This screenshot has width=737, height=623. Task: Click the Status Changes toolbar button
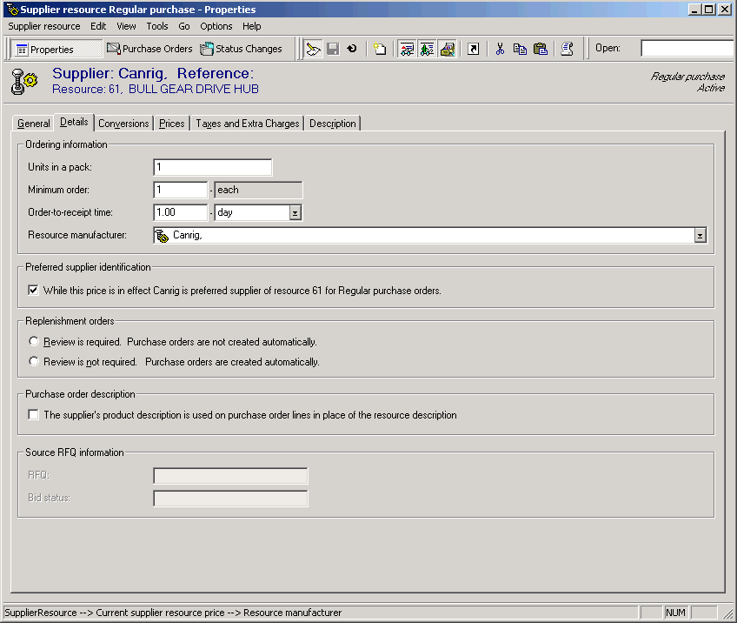(x=242, y=49)
